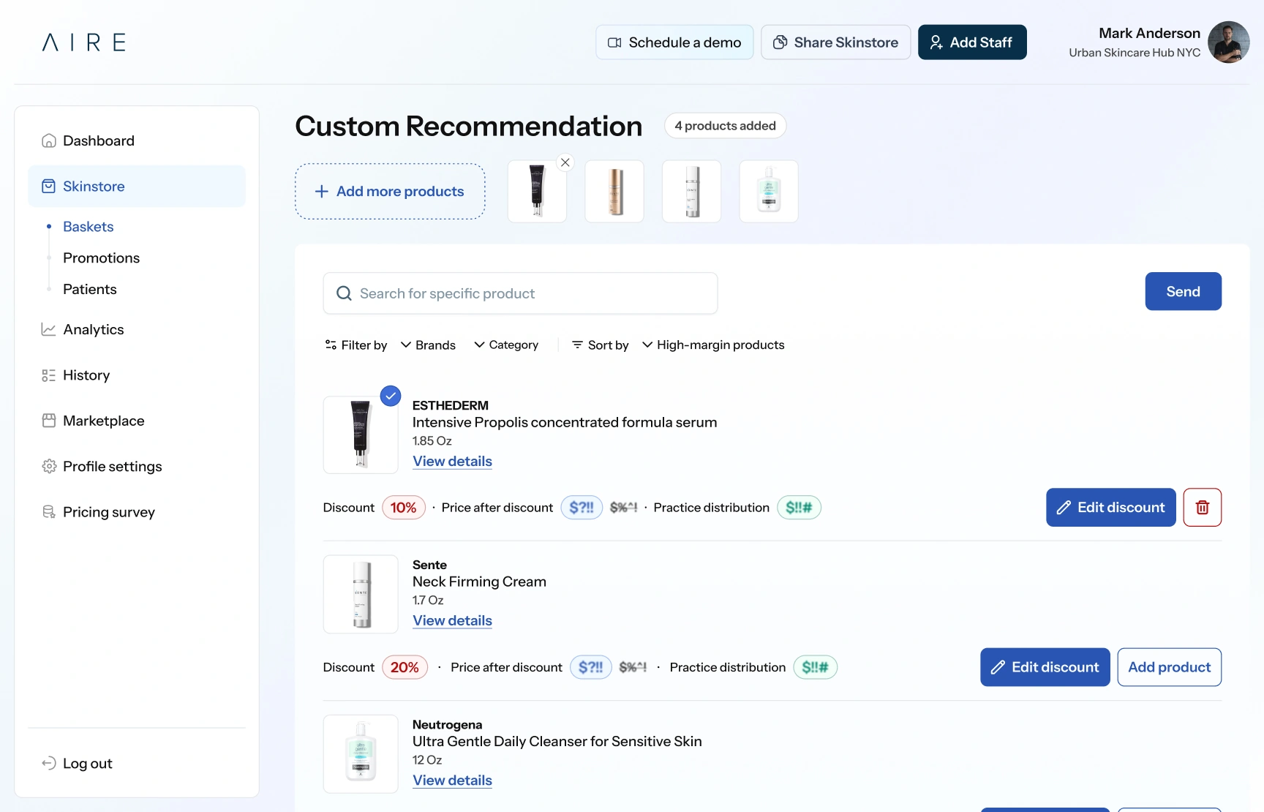The image size is (1264, 812).
Task: Open Profile settings page
Action: (x=112, y=466)
